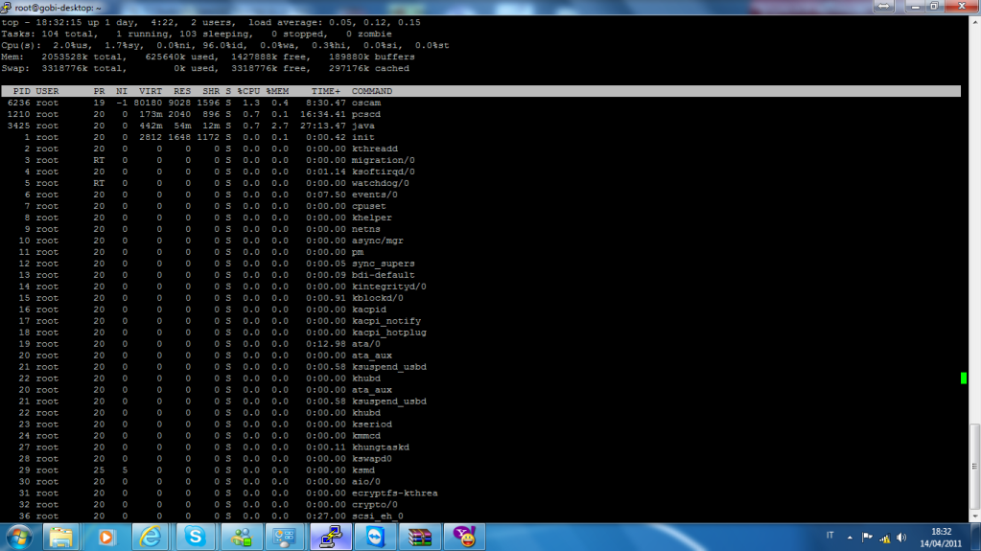This screenshot has height=551, width=981.
Task: Click the PuTTY icon in the title bar
Action: point(7,7)
